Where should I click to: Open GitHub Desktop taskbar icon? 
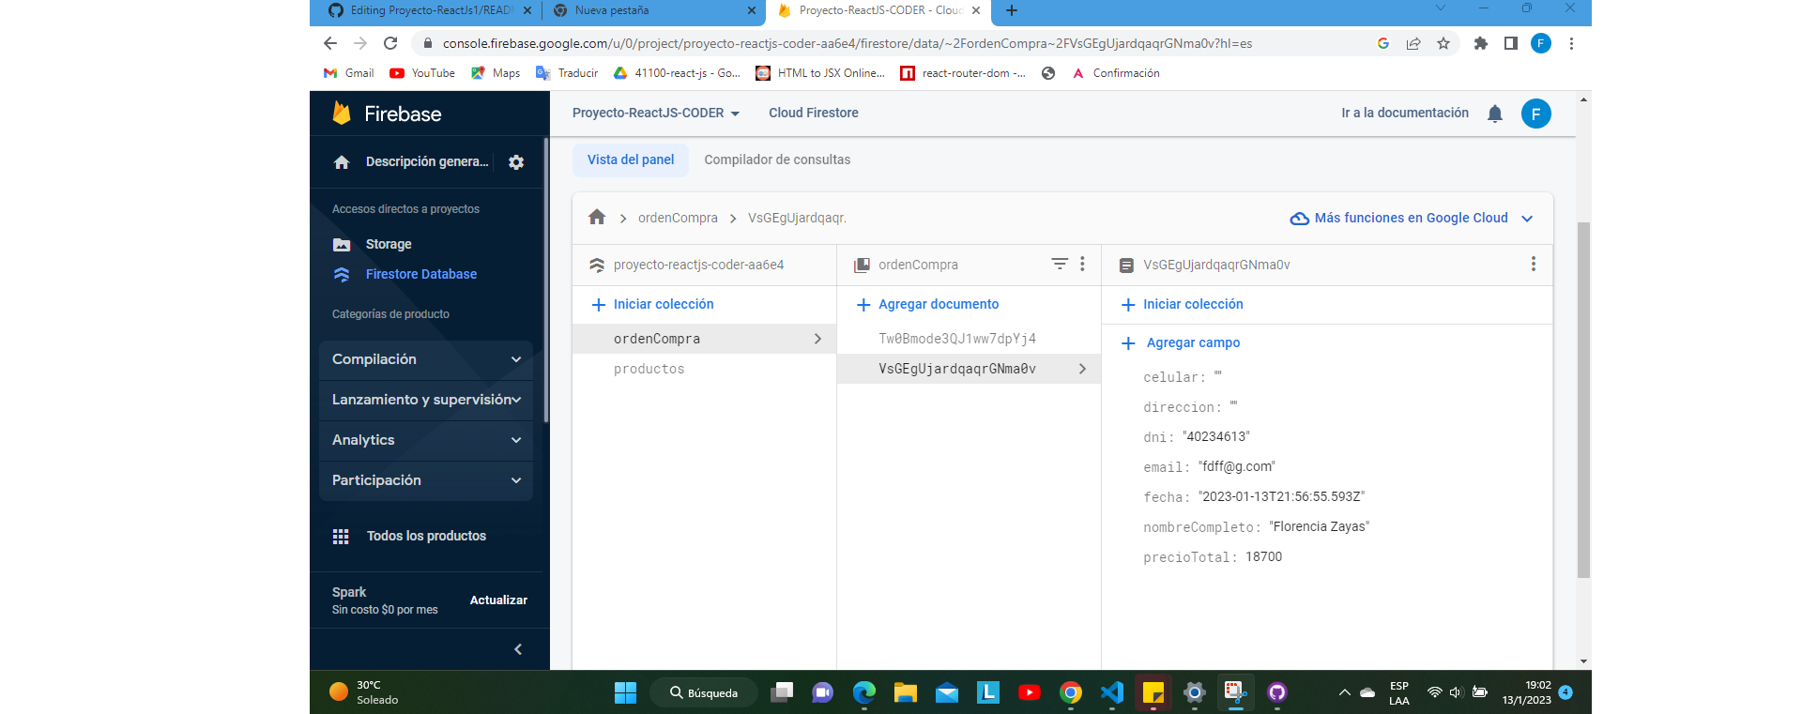1277,692
